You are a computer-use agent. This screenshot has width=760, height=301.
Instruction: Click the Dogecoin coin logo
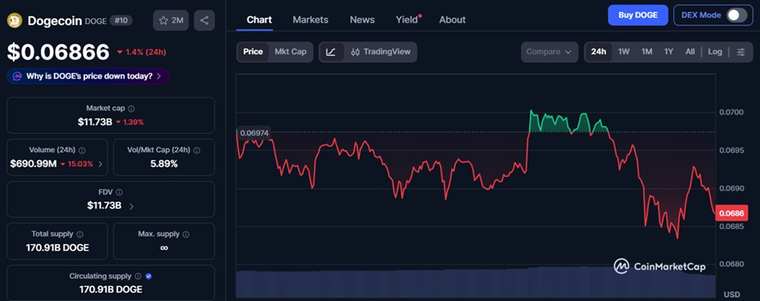click(15, 20)
